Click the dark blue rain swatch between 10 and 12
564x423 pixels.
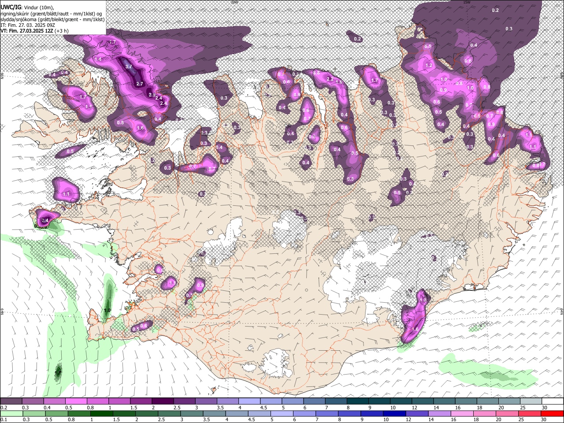coord(394,413)
